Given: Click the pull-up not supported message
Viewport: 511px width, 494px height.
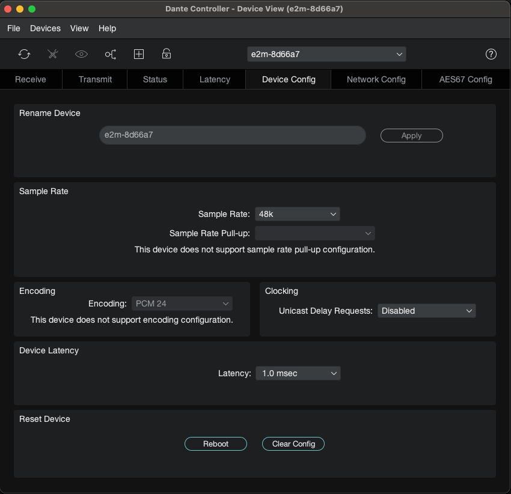Looking at the screenshot, I should (x=254, y=249).
